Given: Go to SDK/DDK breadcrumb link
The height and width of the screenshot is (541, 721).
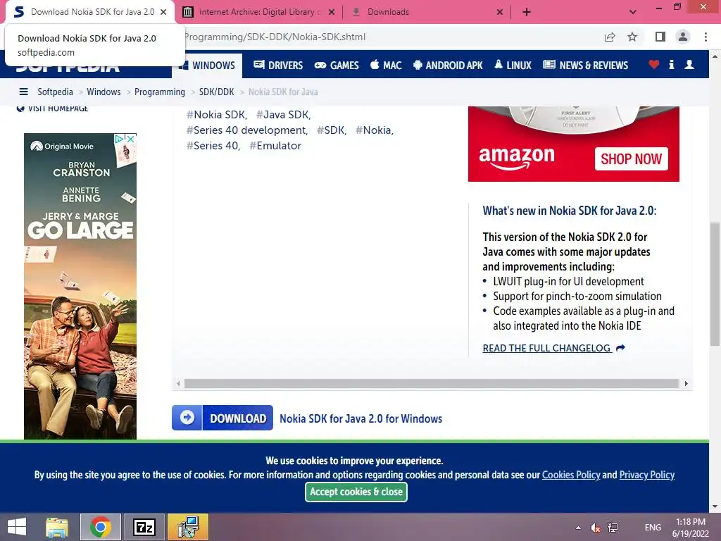Looking at the screenshot, I should [x=216, y=92].
